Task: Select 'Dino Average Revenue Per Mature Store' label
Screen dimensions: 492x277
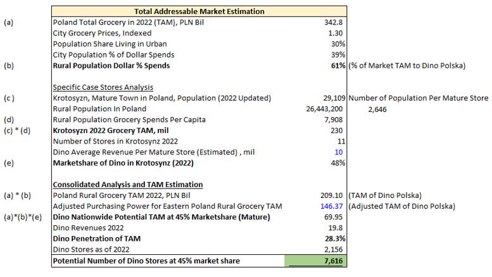Action: (x=153, y=152)
